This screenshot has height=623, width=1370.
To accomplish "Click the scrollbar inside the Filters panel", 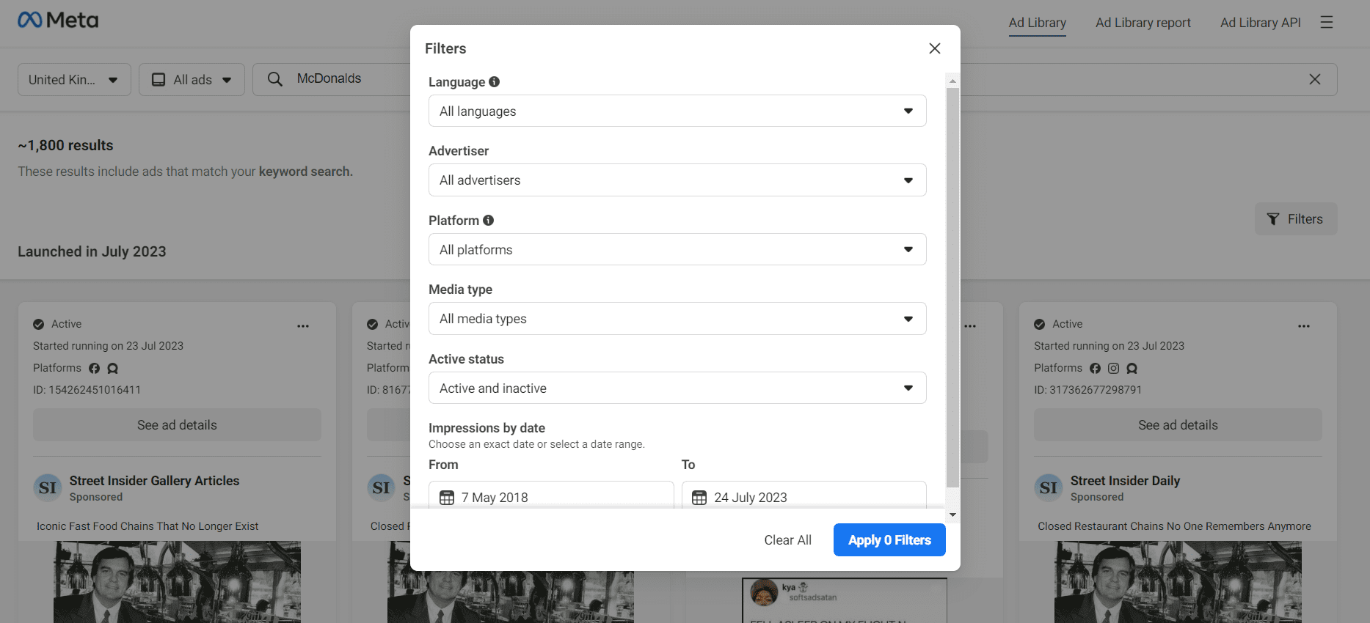I will [x=952, y=293].
